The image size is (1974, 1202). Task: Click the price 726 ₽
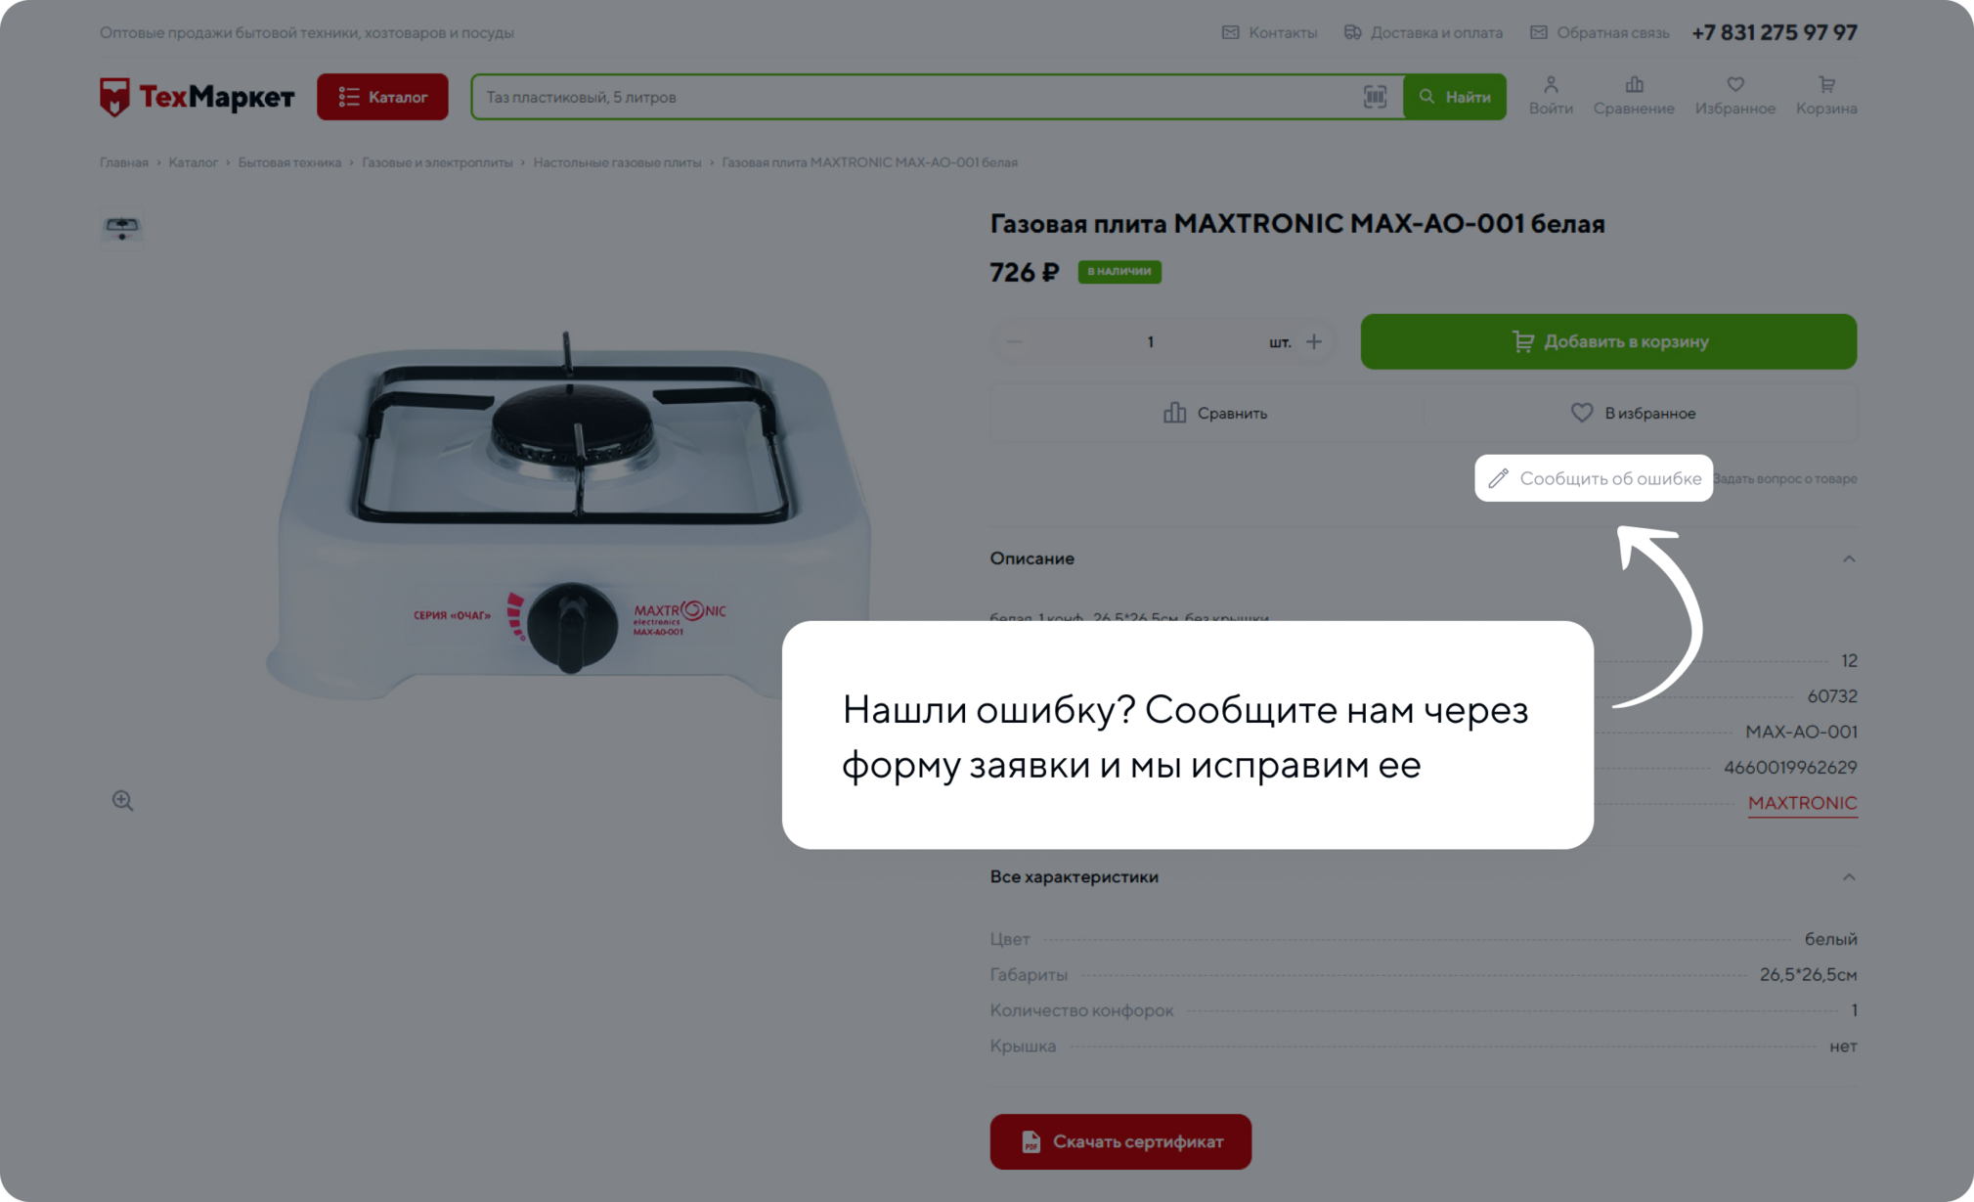(1024, 272)
